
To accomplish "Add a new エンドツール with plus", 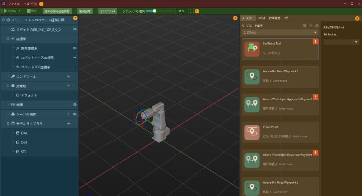I will click(68, 76).
